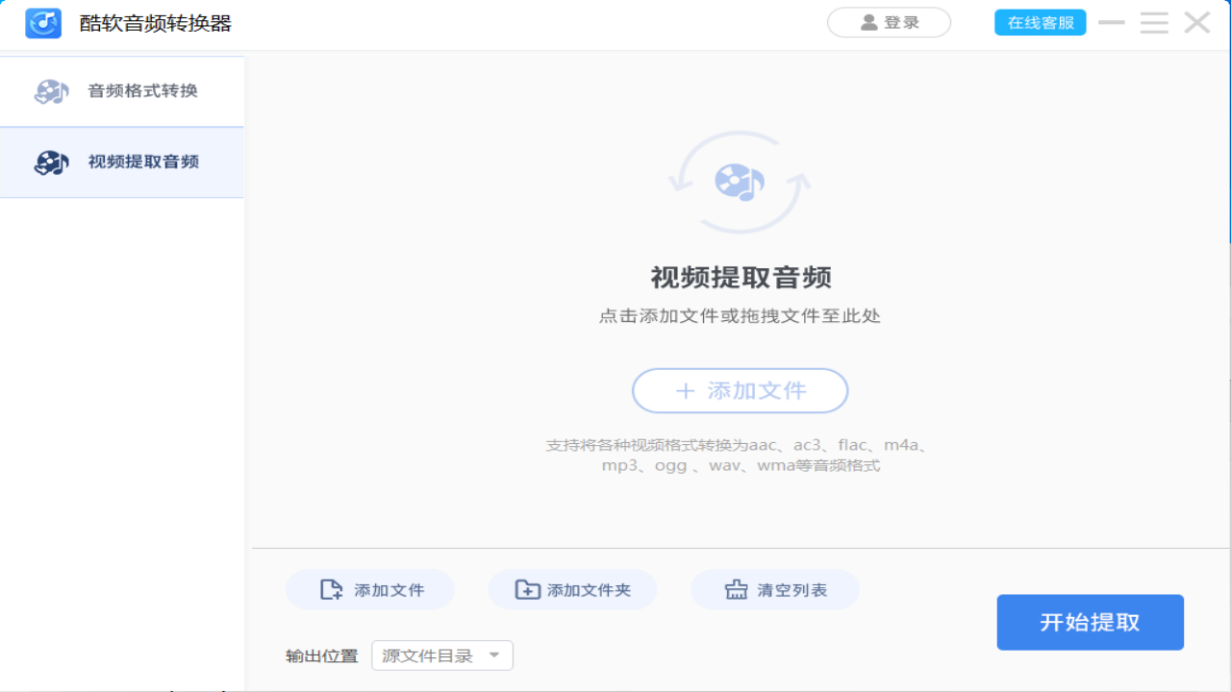Click the 开始提取 start extraction button
Viewport: 1231px width, 692px height.
click(1090, 622)
